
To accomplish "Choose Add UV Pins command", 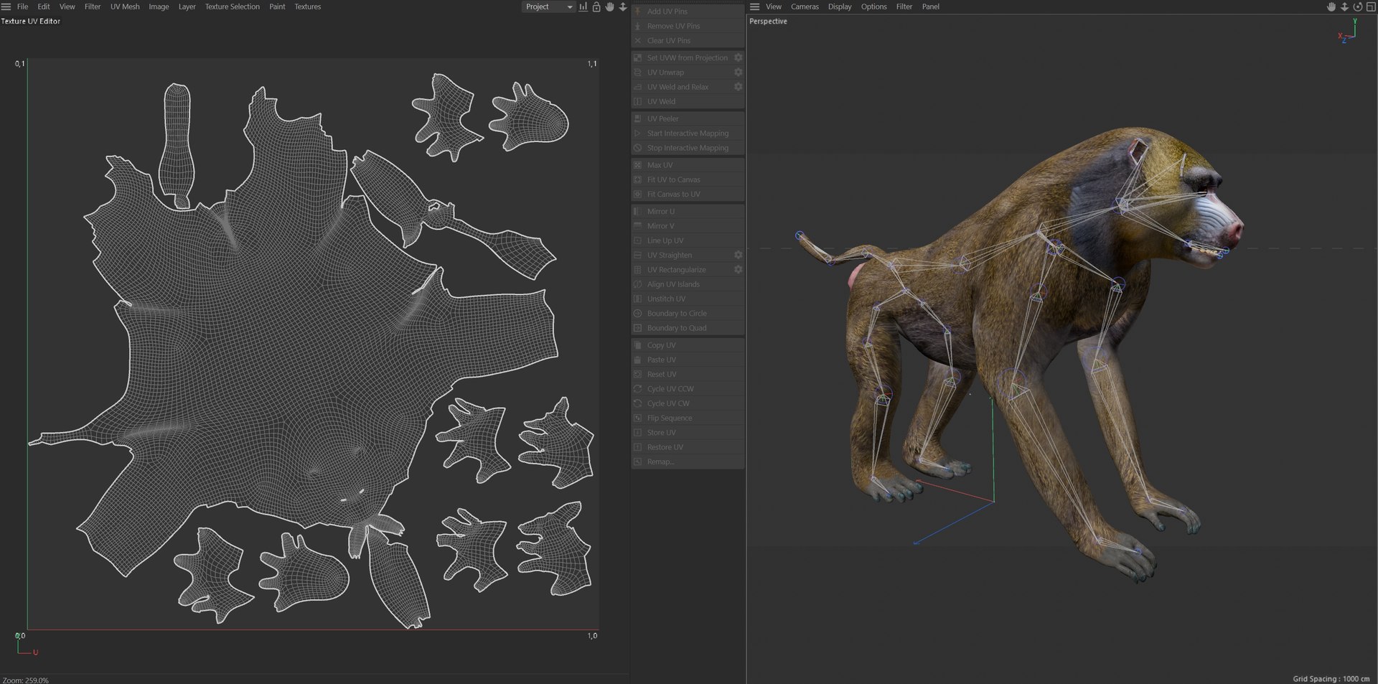I will pyautogui.click(x=688, y=11).
